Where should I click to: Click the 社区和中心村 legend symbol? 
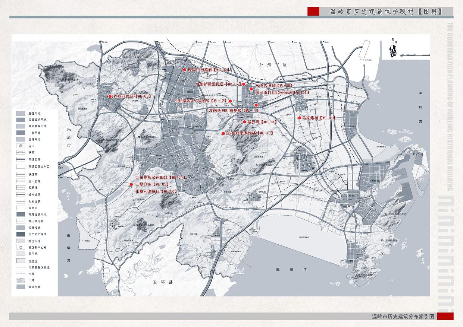pos(21,247)
